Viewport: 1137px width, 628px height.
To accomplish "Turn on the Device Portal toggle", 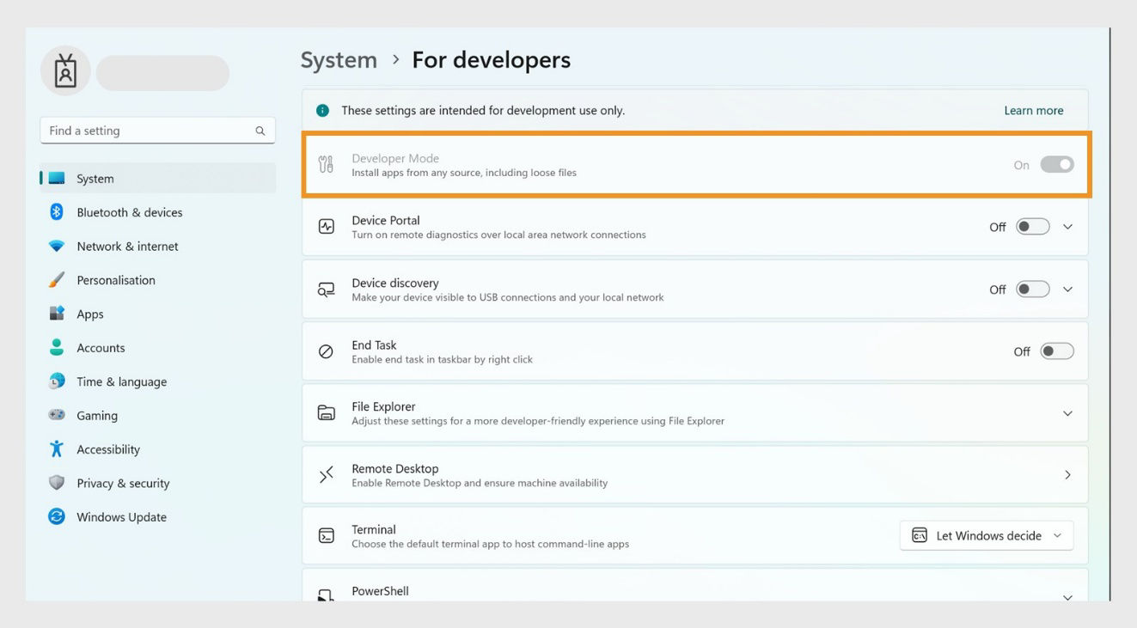I will pos(1033,227).
